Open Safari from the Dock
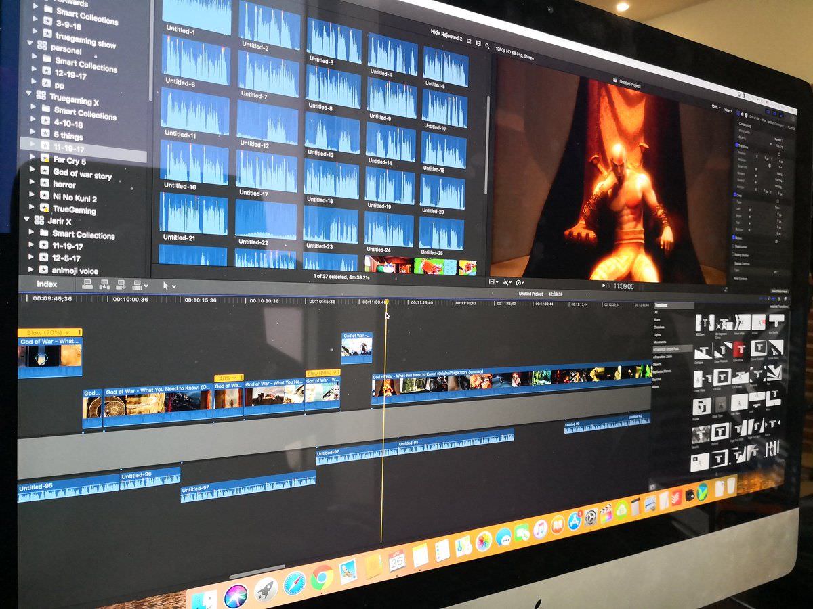Viewport: 813px width, 609px height. (294, 583)
